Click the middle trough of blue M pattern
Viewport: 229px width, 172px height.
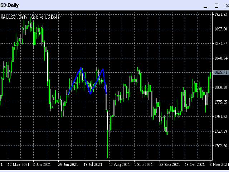tap(91, 93)
